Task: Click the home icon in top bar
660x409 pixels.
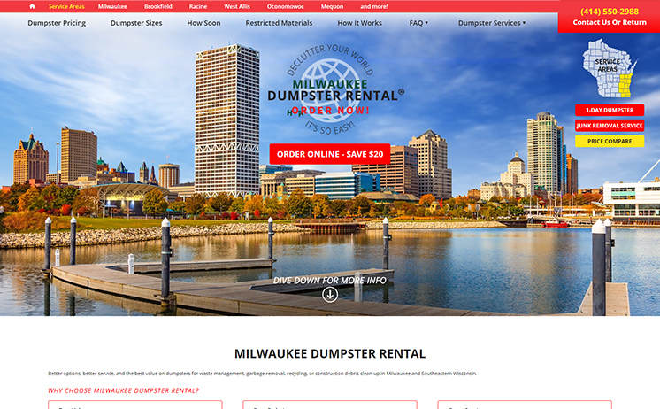Action: (x=32, y=6)
